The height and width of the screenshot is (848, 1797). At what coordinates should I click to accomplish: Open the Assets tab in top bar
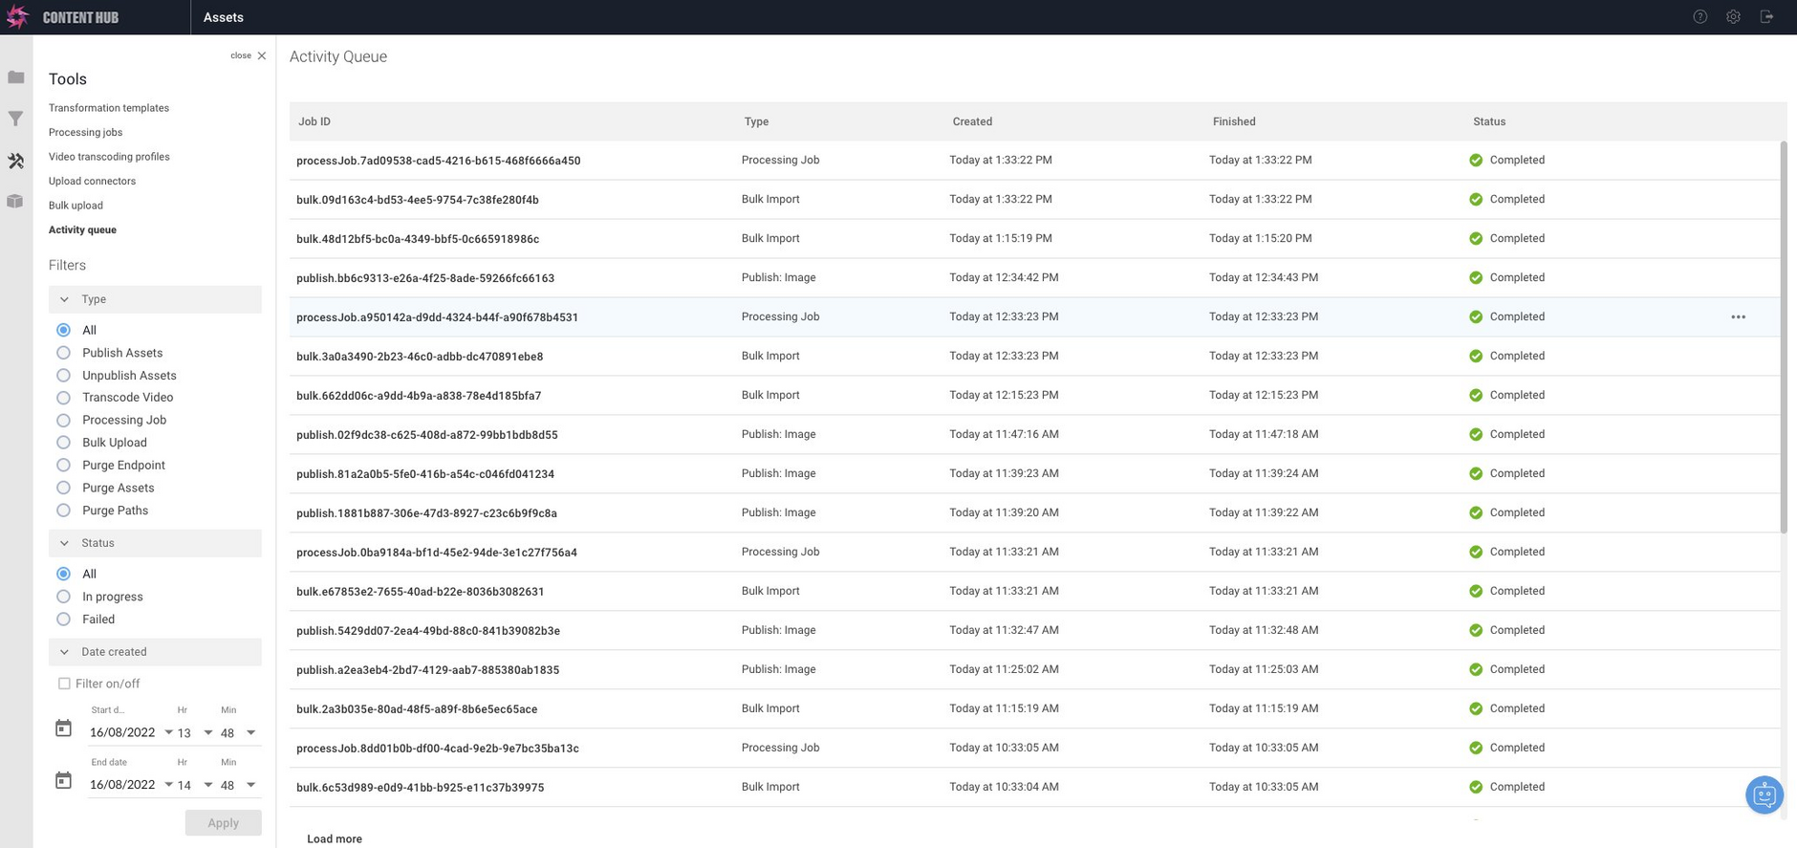[x=224, y=17]
